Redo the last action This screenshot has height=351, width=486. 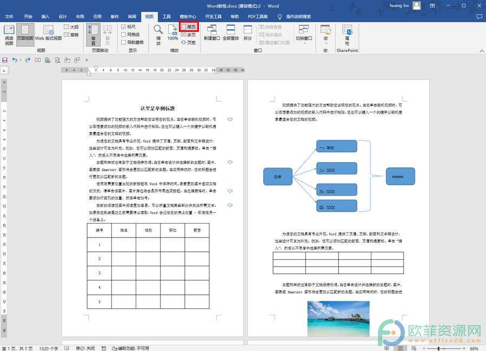28,60
